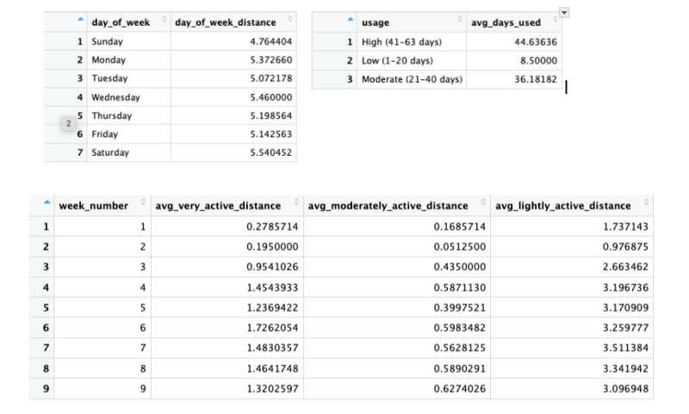Click very active value 1.3202597

coord(272,388)
